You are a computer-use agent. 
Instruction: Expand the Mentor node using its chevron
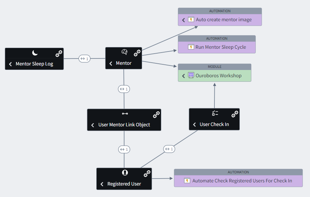click(x=111, y=63)
